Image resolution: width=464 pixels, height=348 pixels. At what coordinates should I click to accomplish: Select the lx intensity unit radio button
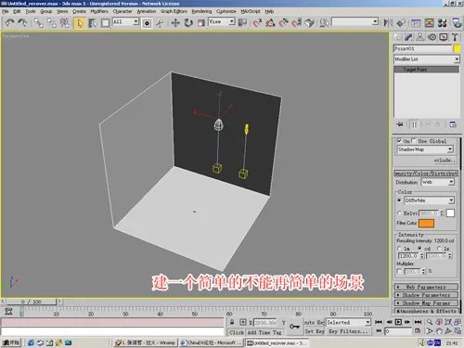coord(439,249)
